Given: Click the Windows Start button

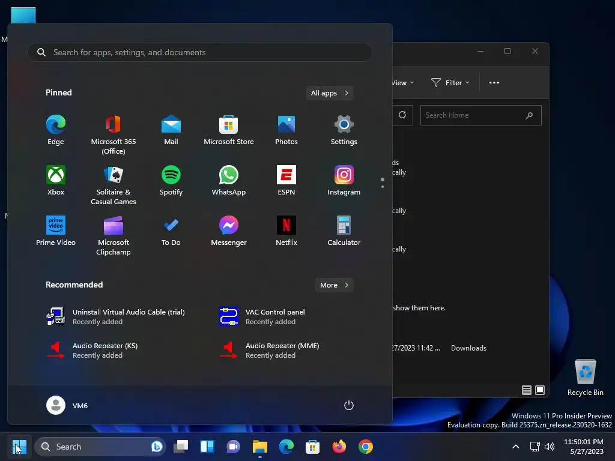Looking at the screenshot, I should coord(19,447).
